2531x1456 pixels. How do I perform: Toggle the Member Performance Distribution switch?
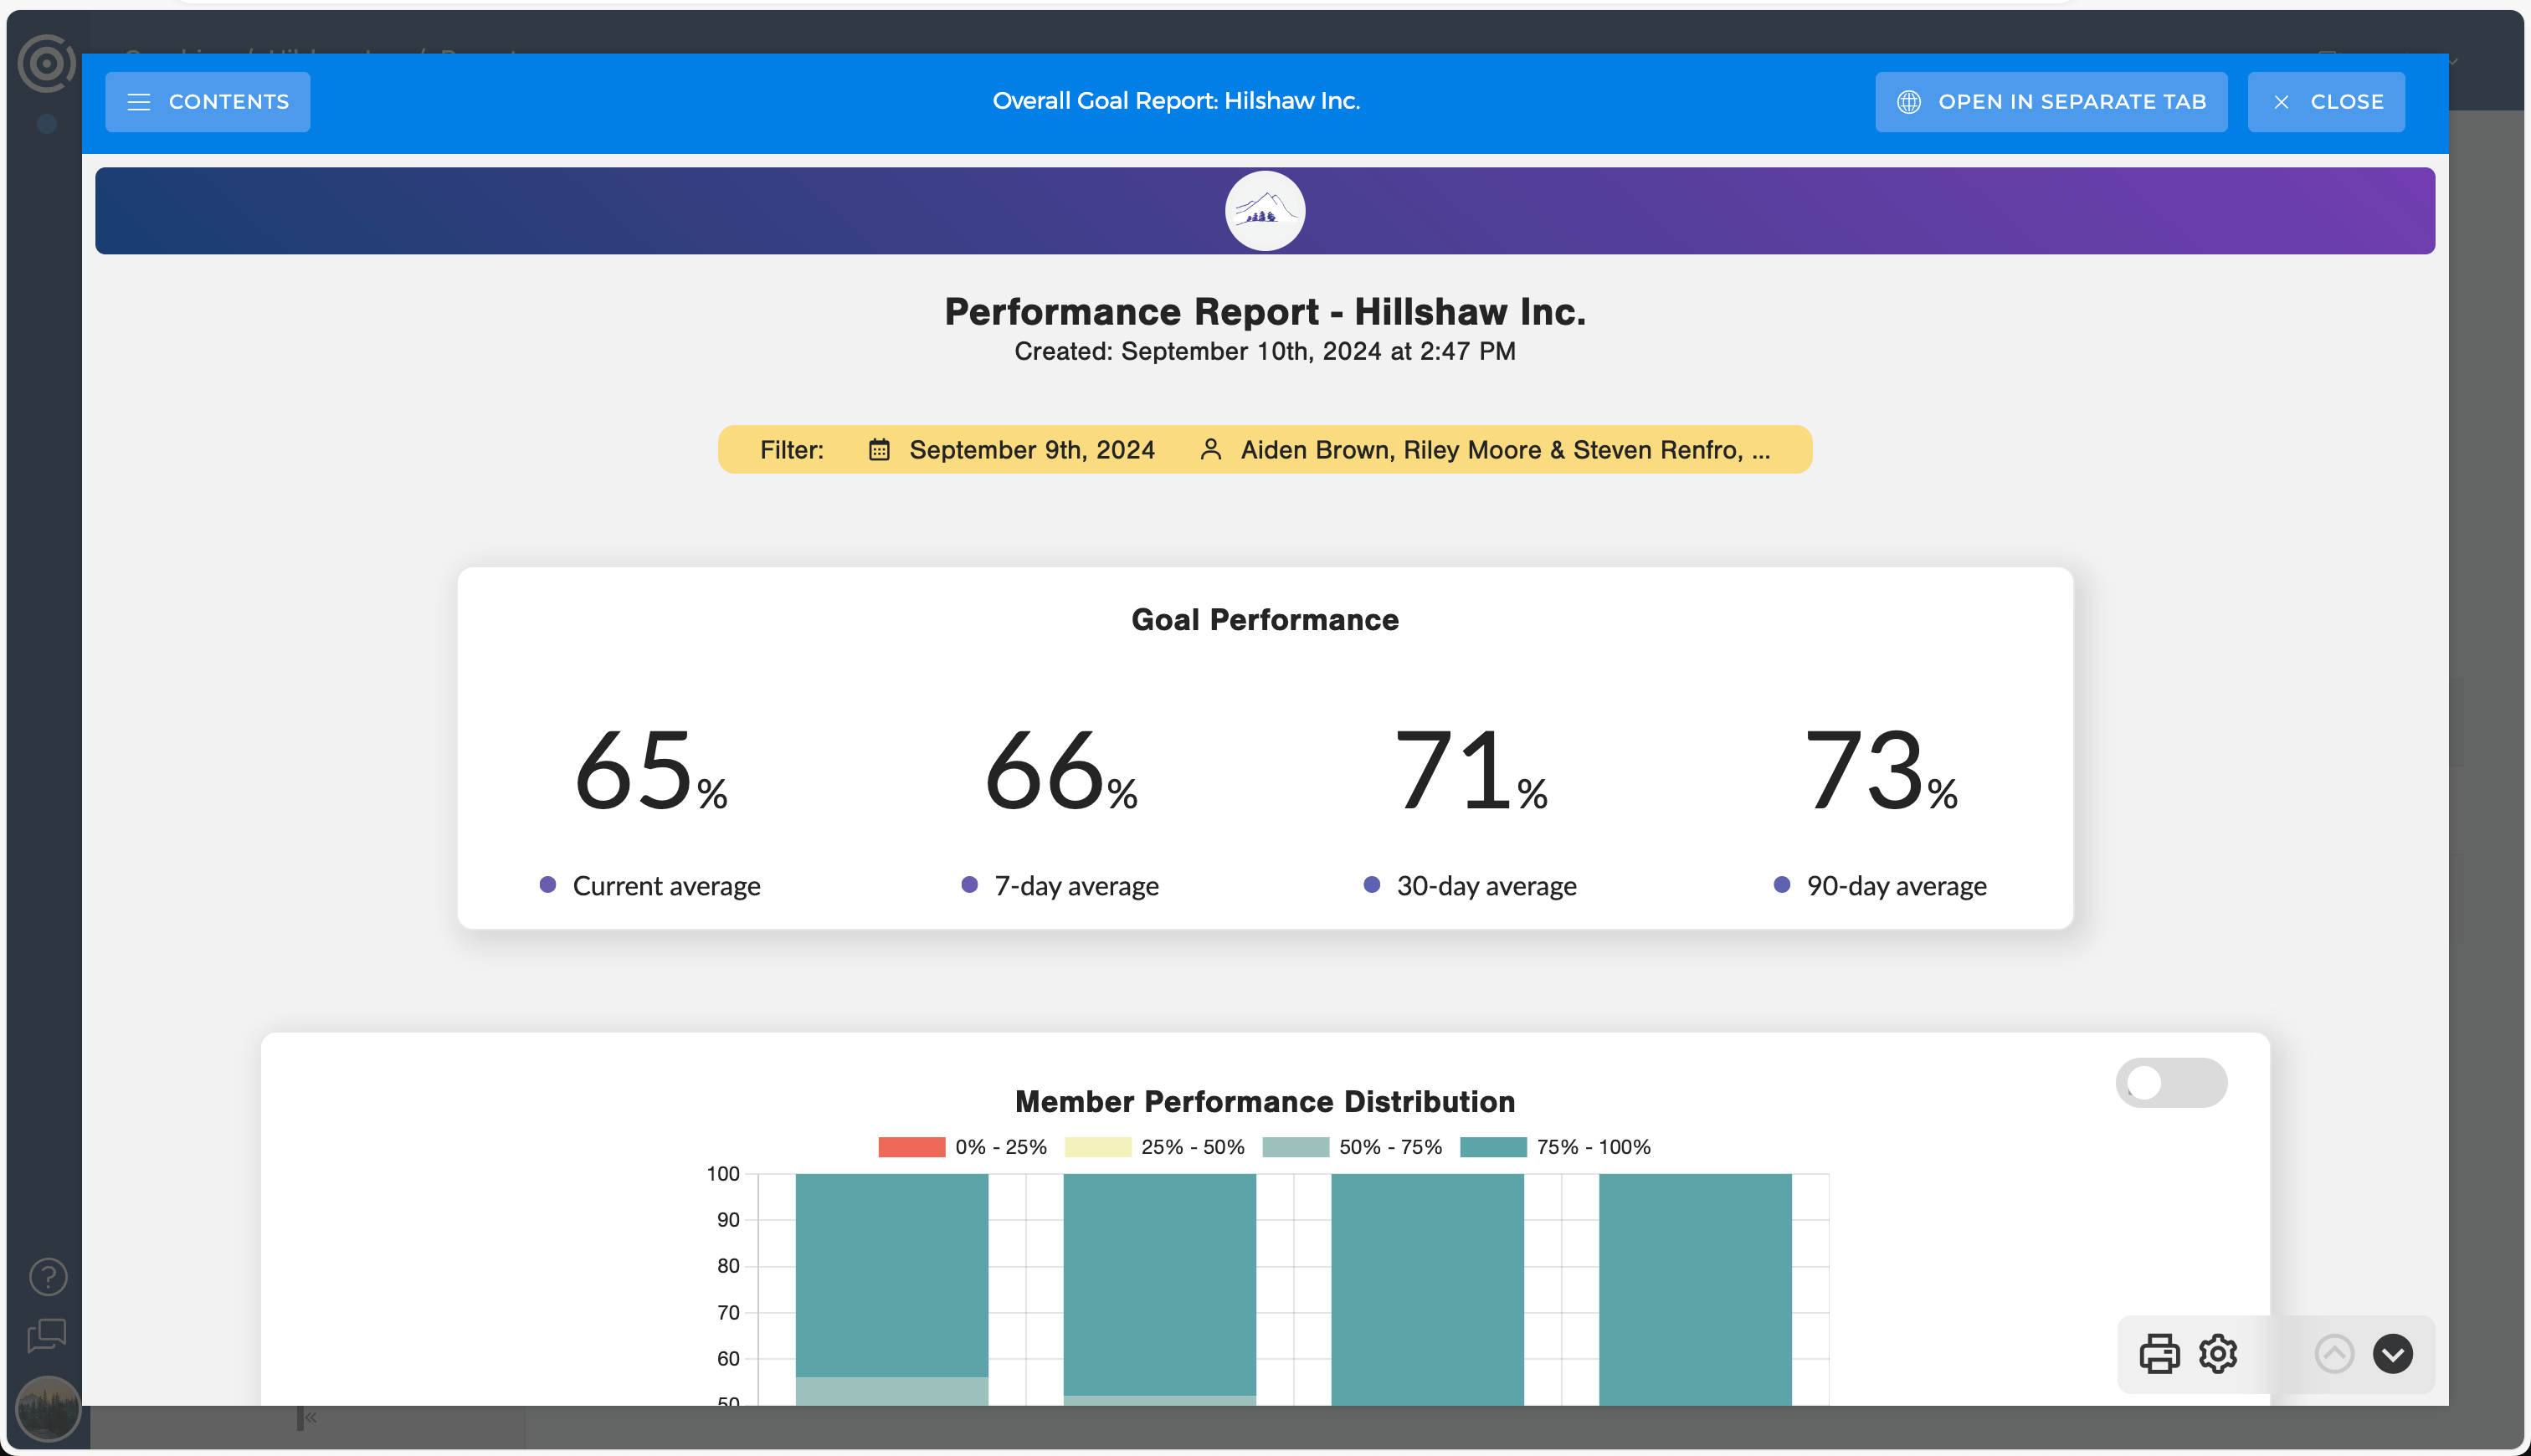[2173, 1081]
